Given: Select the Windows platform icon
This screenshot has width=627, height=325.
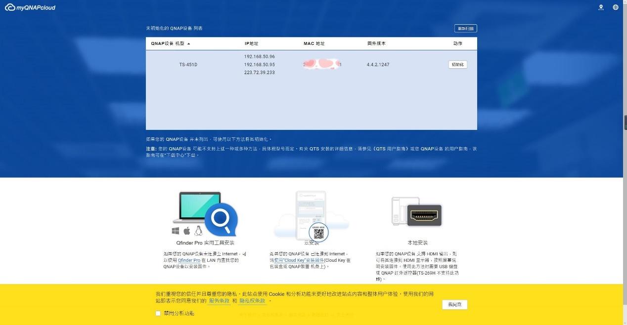Looking at the screenshot, I should 175,230.
